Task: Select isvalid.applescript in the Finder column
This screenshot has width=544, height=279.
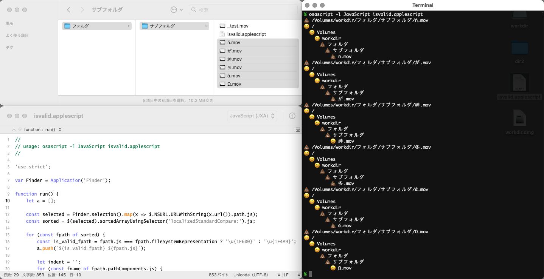Action: click(x=246, y=34)
